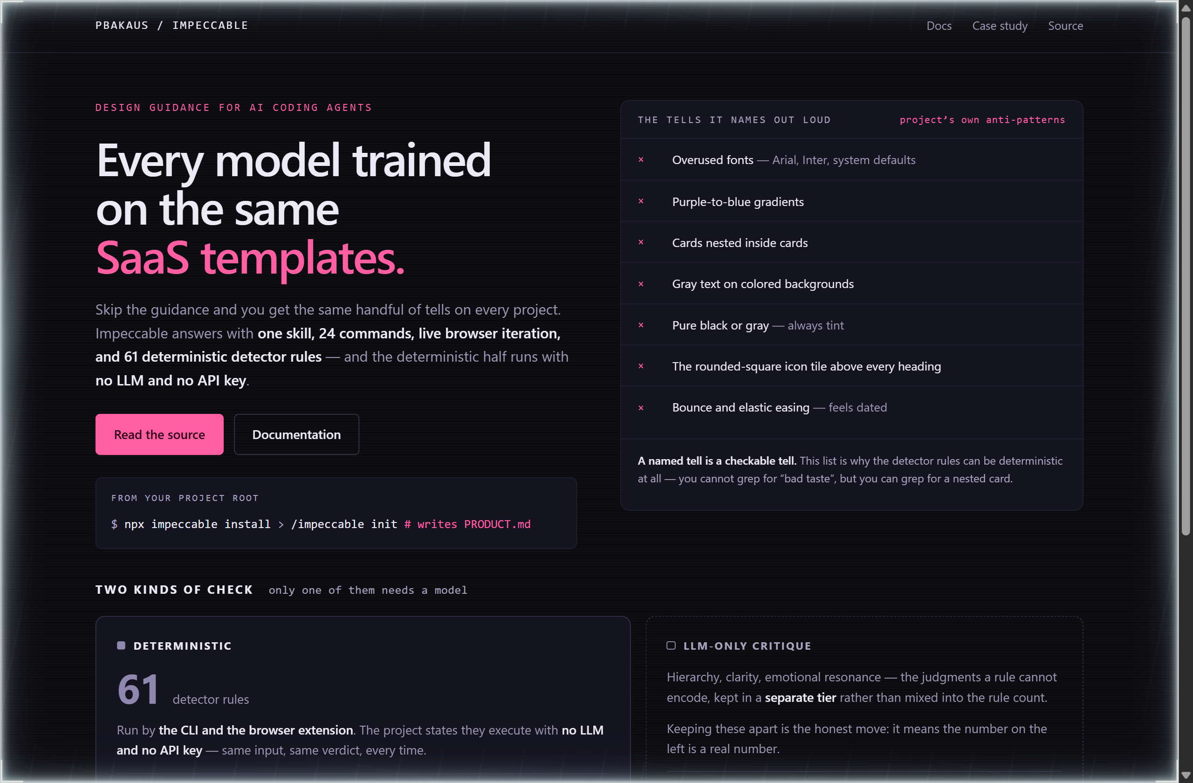Screen dimensions: 1193x783
Task: Open the Docs navigation link
Action: [939, 26]
